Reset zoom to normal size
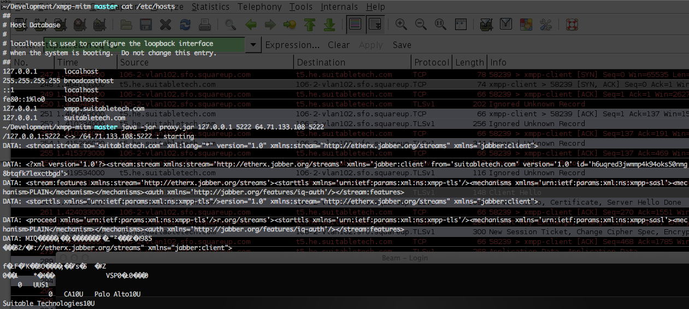Image resolution: width=689 pixels, height=309 pixels. (x=441, y=25)
